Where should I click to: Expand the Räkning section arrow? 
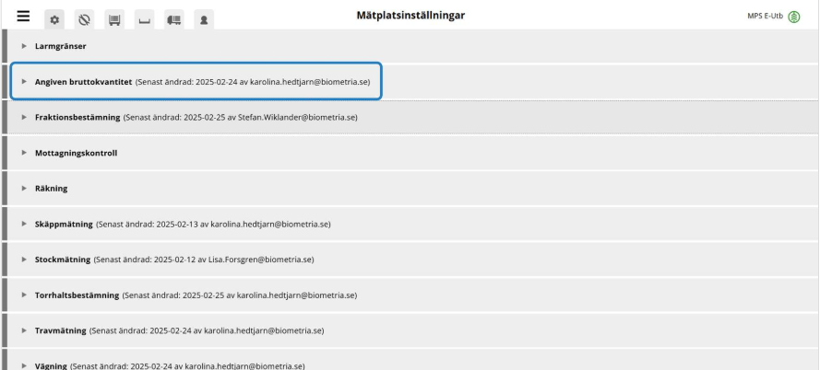[x=24, y=189]
